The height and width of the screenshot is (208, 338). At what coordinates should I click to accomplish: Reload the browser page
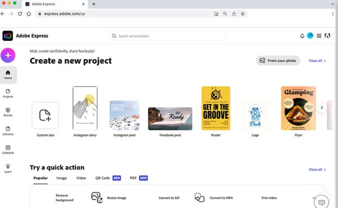20,14
